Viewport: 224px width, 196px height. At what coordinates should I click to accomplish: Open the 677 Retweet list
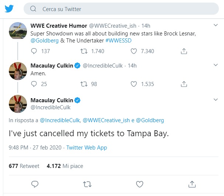[24, 166]
